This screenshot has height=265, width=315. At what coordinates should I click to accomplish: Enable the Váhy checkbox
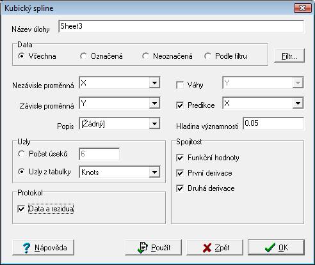coord(180,85)
